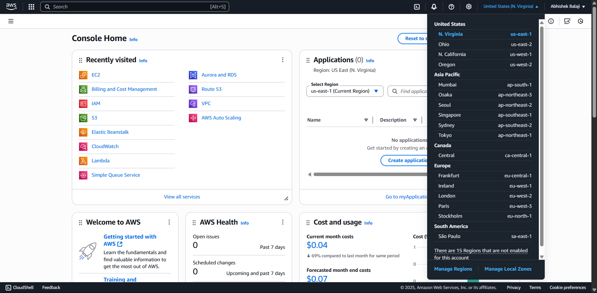Viewport: 597px width, 293px height.
Task: Open the Abhishek Balaji account menu
Action: coord(568,7)
